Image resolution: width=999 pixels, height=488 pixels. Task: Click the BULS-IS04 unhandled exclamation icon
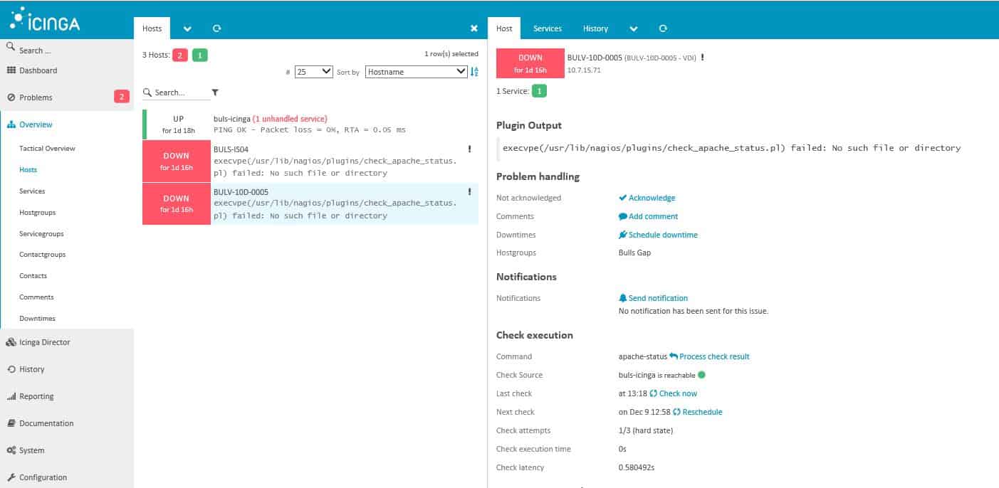click(x=470, y=149)
